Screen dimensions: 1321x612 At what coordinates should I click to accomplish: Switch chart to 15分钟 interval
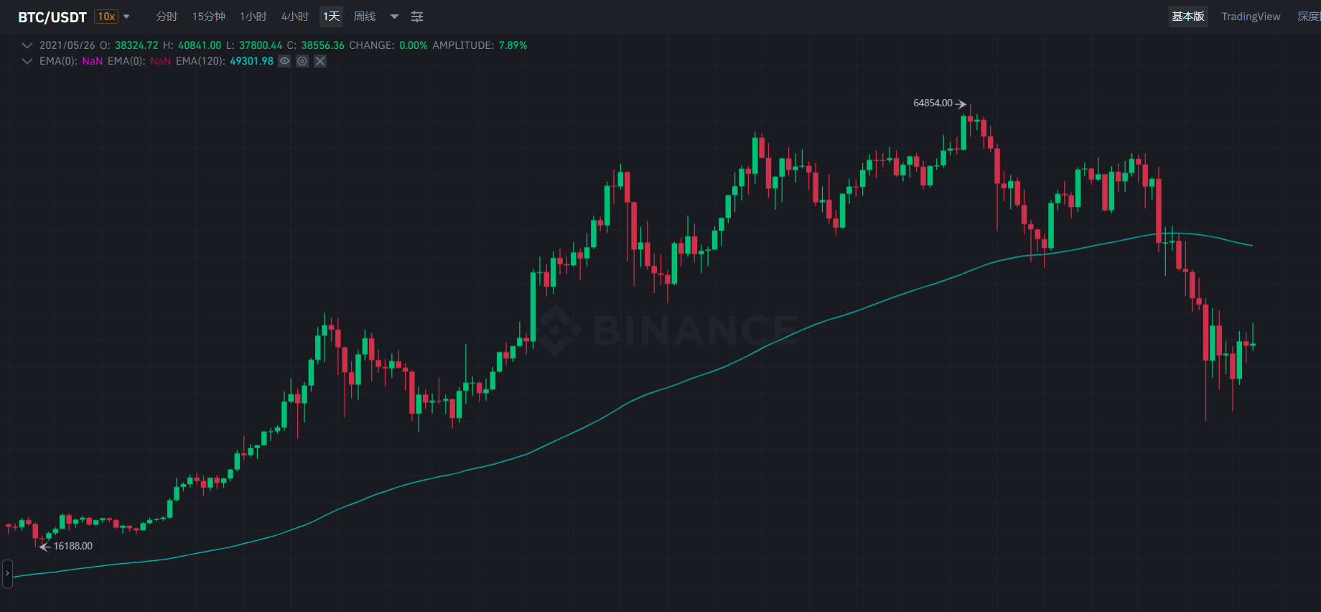[209, 17]
